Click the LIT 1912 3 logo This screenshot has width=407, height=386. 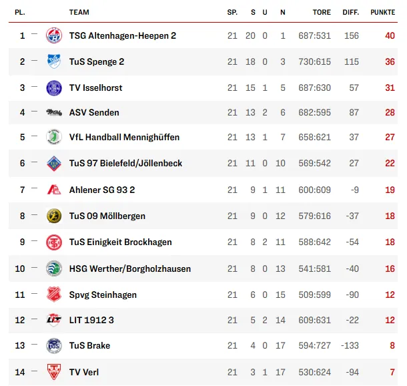point(53,320)
